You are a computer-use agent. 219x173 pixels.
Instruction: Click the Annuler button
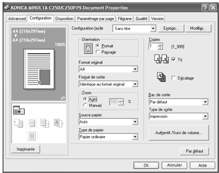point(174,165)
